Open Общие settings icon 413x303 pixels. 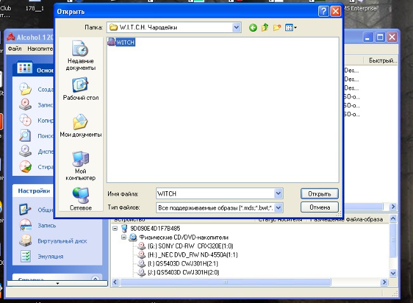(x=25, y=210)
